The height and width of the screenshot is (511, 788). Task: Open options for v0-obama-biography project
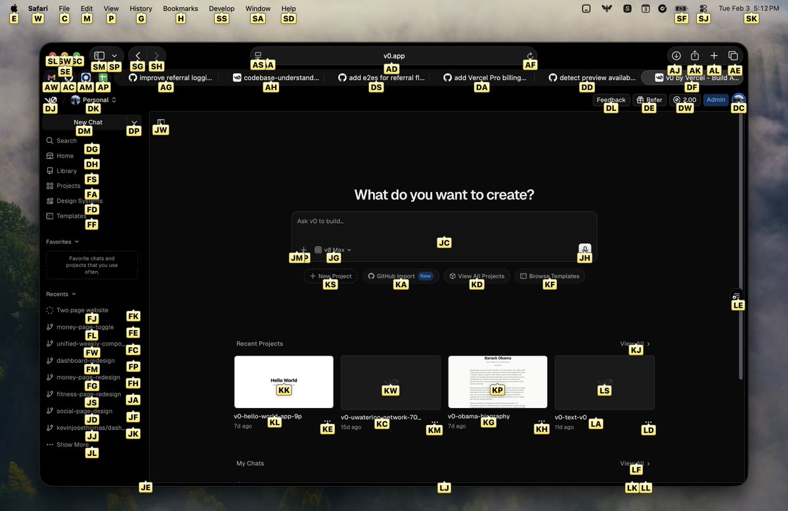pos(541,421)
